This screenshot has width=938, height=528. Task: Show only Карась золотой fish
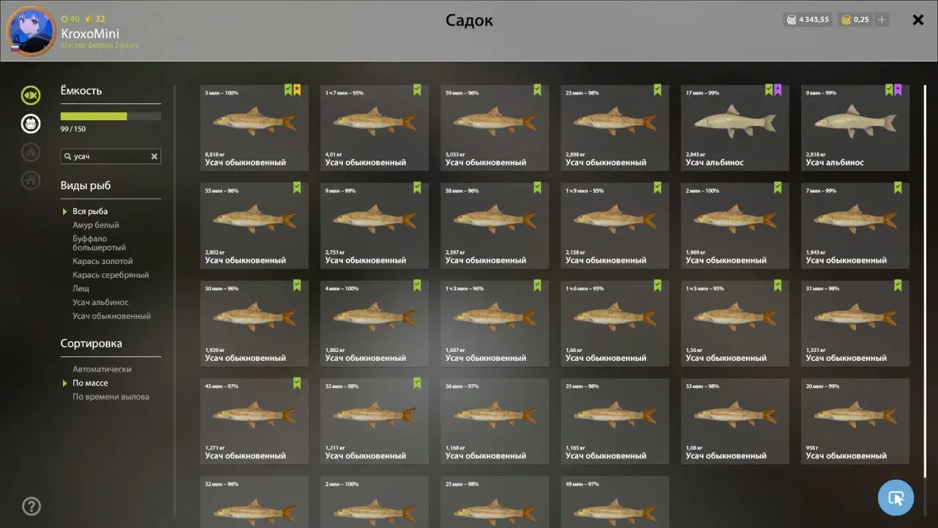coord(103,261)
